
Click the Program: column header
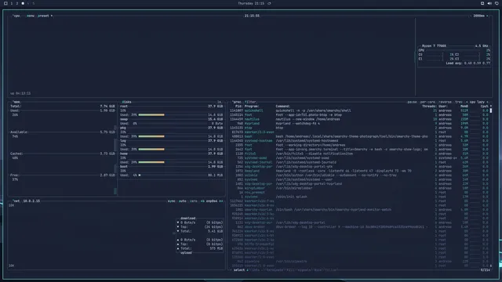click(x=252, y=107)
